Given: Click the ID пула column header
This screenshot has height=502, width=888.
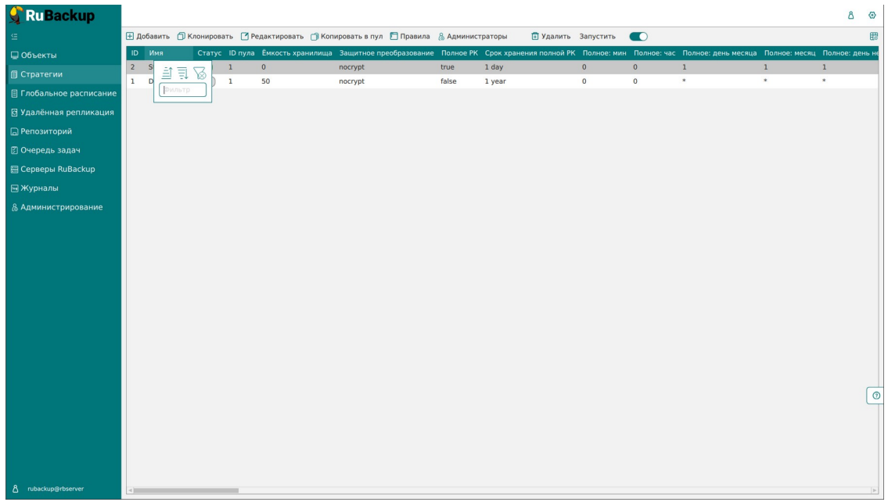Looking at the screenshot, I should [x=242, y=53].
